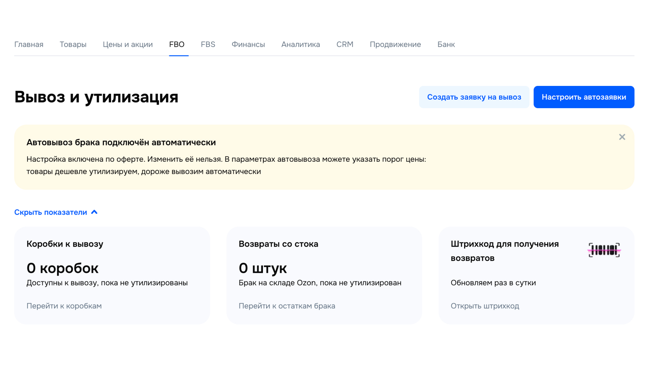This screenshot has height=392, width=648.
Task: Hide metrics via Скрыть показатели link
Action: (50, 212)
